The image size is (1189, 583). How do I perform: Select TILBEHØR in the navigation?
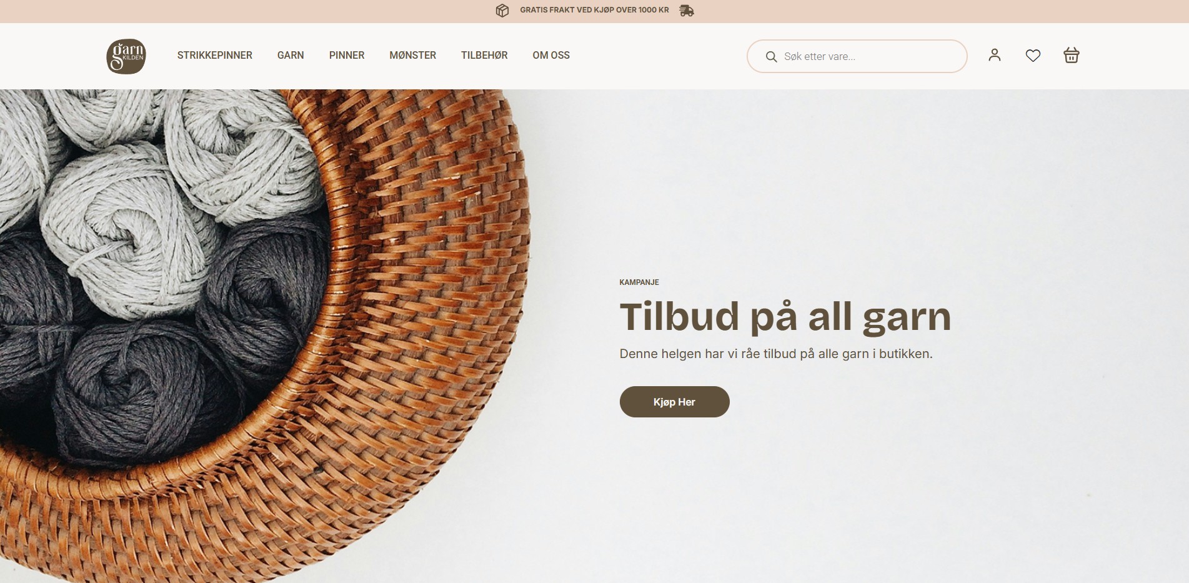click(484, 55)
